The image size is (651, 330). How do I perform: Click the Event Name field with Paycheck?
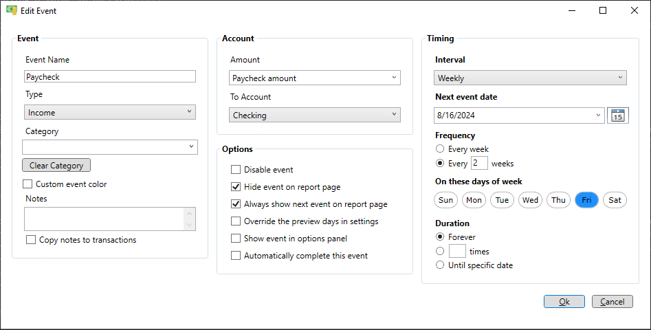pos(110,76)
